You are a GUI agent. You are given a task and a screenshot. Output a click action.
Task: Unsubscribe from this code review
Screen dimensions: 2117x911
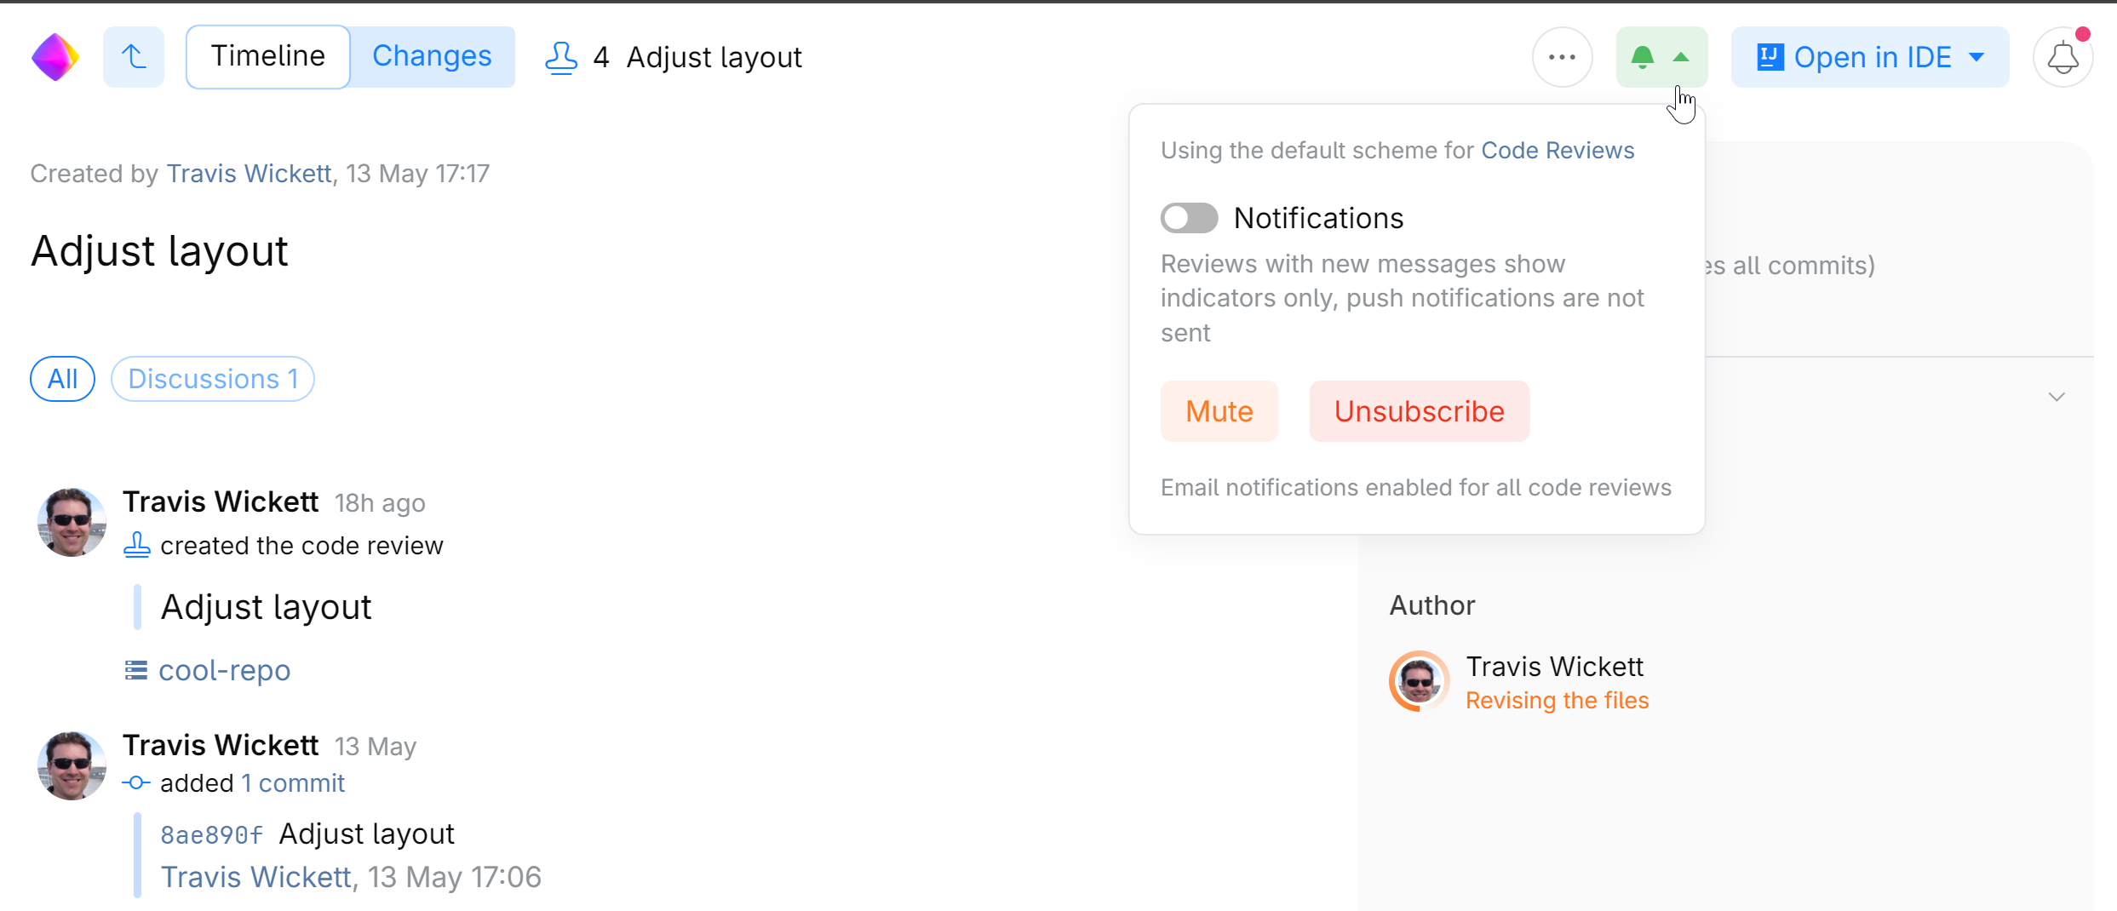(1419, 410)
